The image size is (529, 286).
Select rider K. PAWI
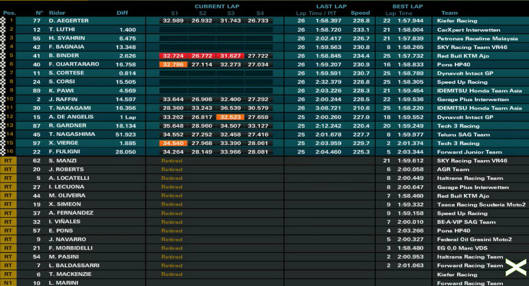pyautogui.click(x=61, y=90)
